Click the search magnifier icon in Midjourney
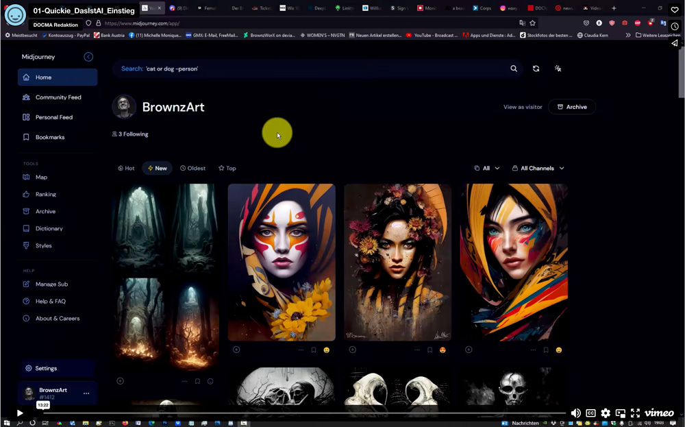685x427 pixels. tap(514, 69)
